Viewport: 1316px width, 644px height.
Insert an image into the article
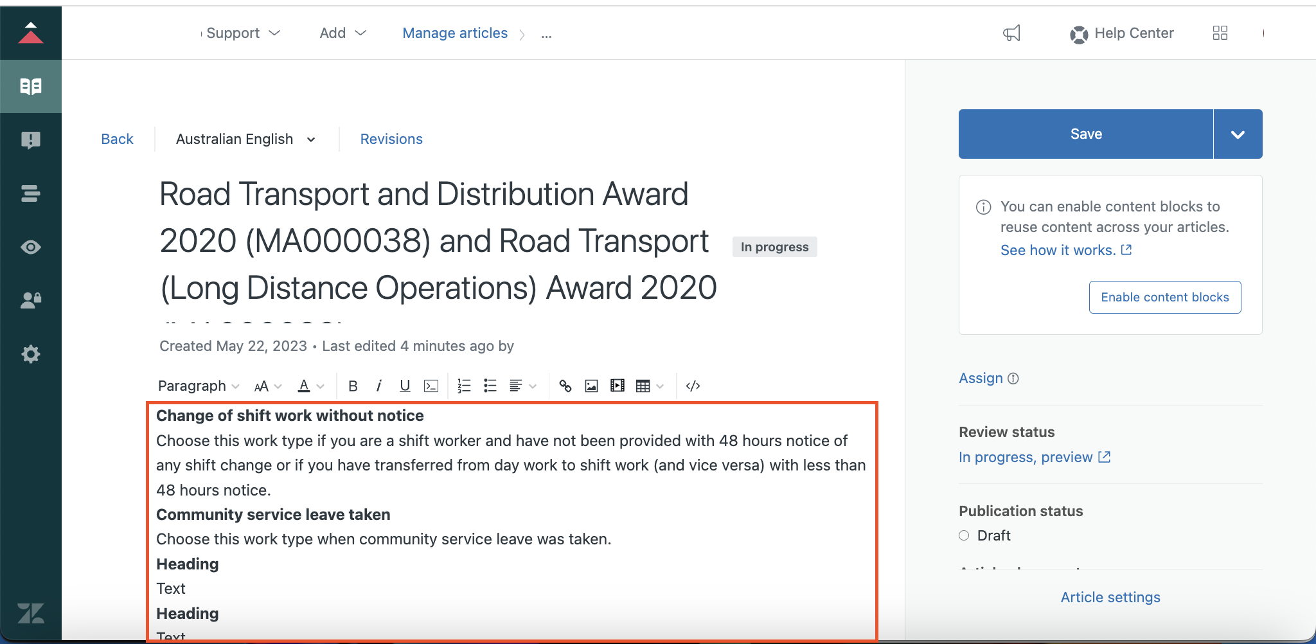591,386
